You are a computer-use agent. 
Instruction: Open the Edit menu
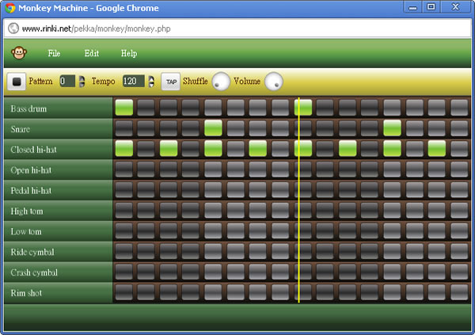92,54
